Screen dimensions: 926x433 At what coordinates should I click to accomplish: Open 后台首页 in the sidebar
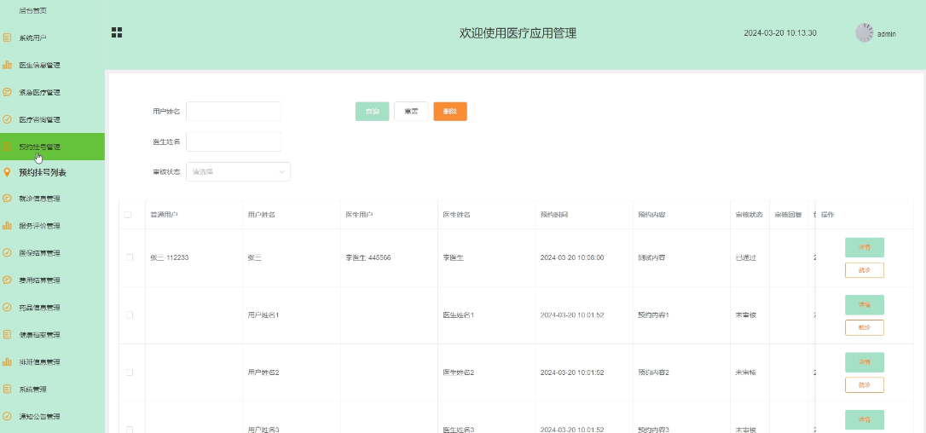(x=33, y=10)
